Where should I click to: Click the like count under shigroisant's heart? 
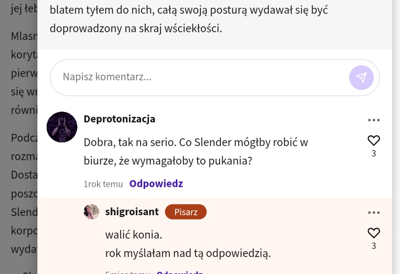click(x=374, y=246)
